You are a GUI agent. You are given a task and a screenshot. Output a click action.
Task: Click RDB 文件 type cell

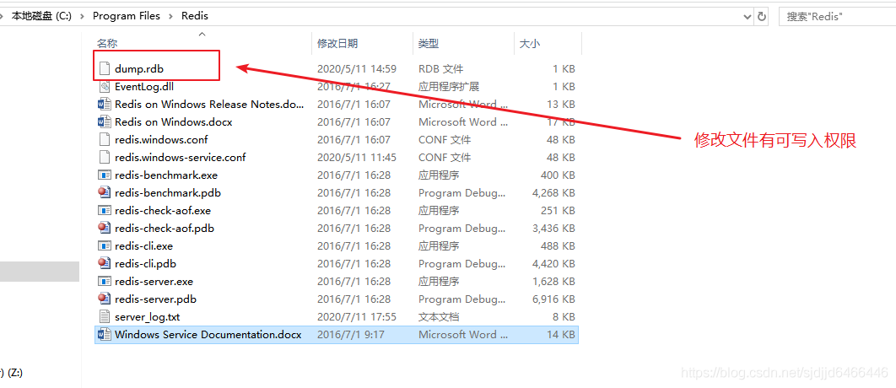(x=440, y=69)
